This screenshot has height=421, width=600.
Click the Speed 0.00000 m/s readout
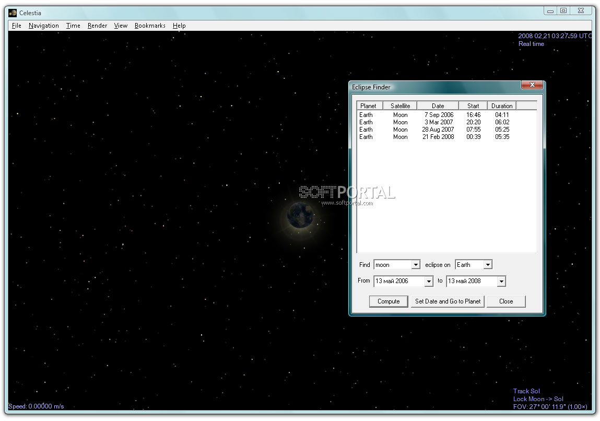[x=37, y=406]
